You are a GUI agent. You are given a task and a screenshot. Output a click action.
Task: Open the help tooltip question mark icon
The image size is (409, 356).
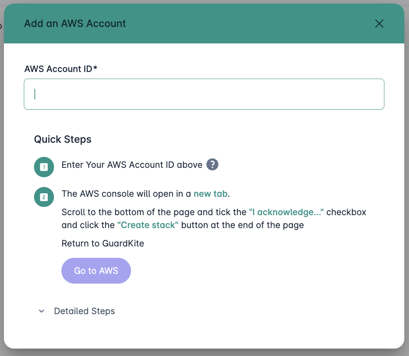pyautogui.click(x=212, y=164)
